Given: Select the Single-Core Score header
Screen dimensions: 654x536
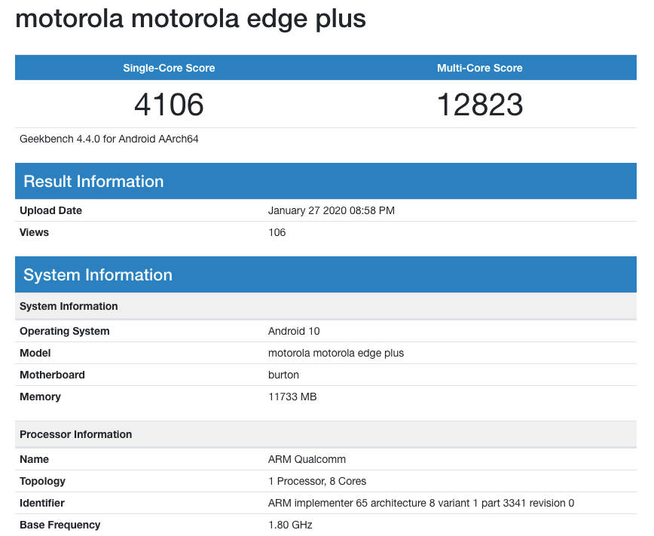Looking at the screenshot, I should tap(168, 68).
